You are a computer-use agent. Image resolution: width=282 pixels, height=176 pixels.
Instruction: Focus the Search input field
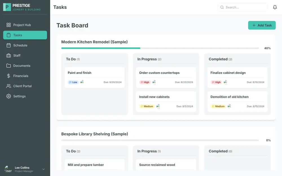[243, 7]
